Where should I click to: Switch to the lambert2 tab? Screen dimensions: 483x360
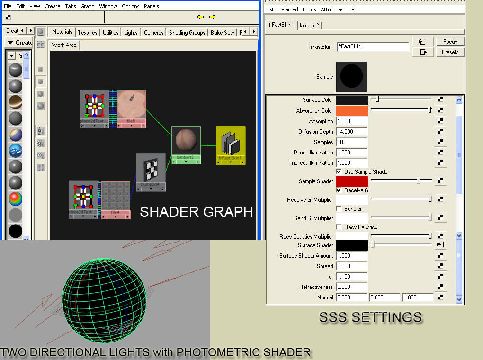point(309,25)
